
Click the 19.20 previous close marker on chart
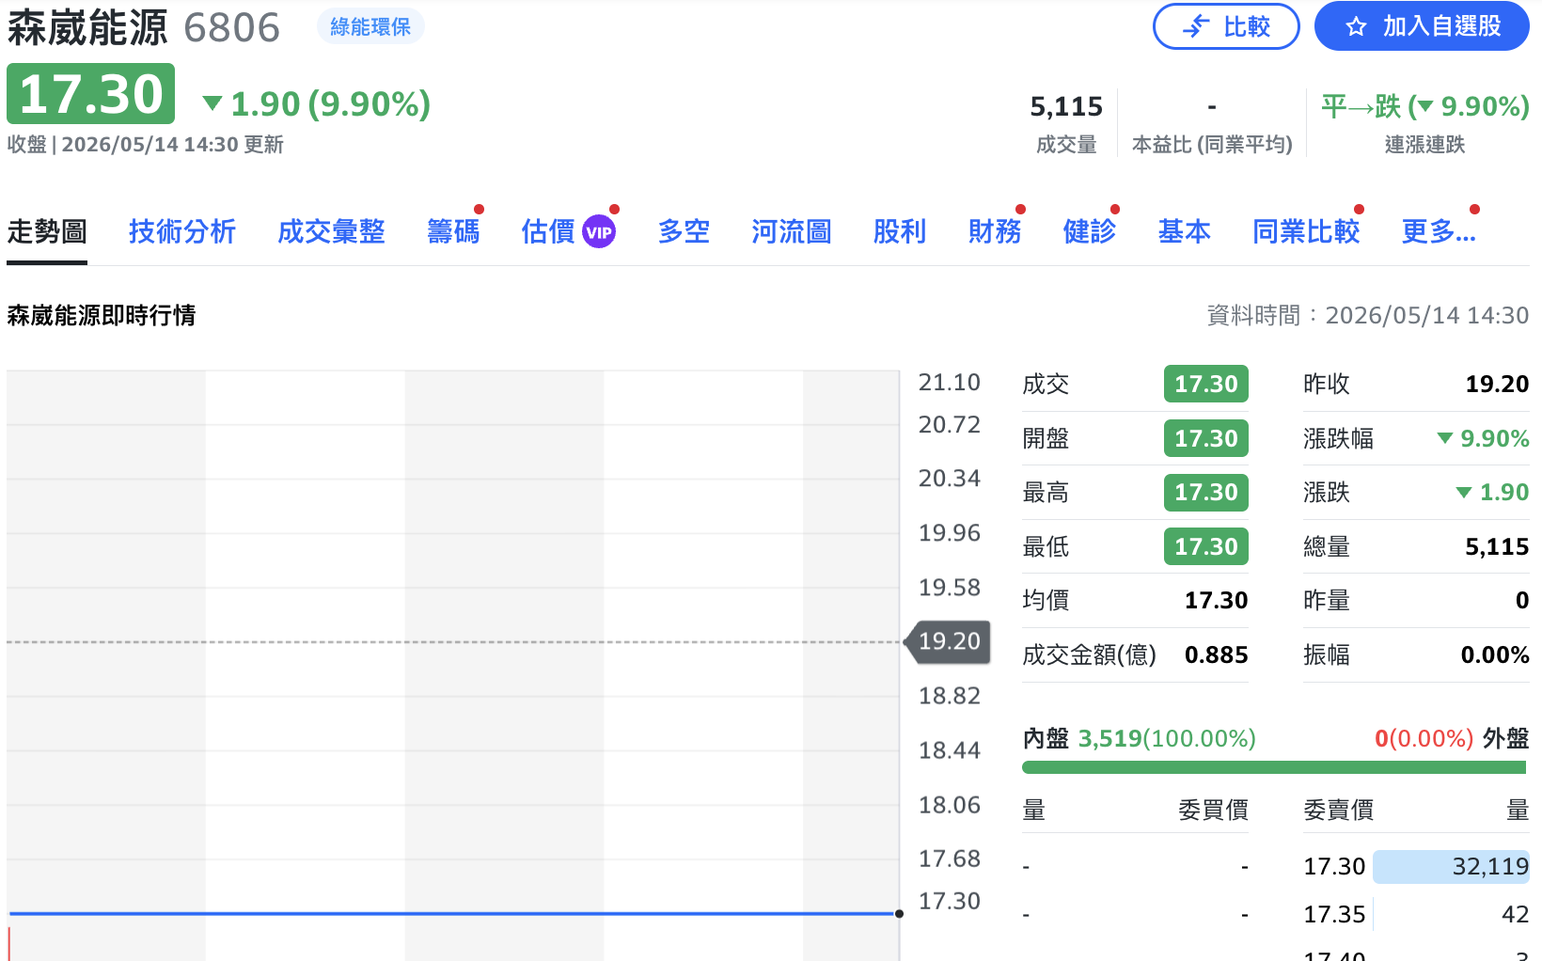948,642
